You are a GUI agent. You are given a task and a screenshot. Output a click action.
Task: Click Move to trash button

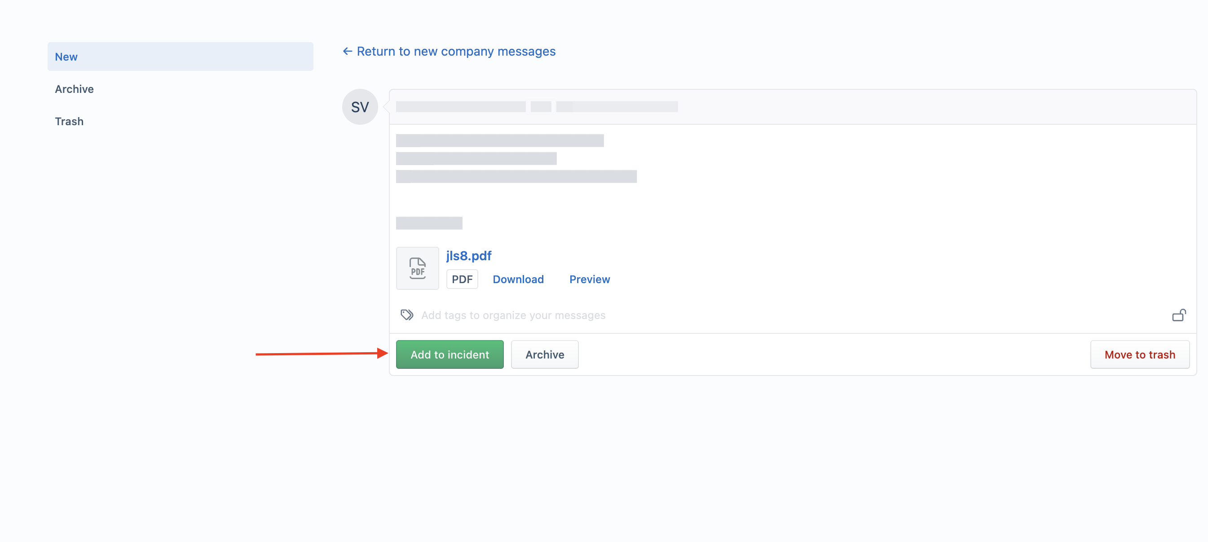[x=1140, y=354]
